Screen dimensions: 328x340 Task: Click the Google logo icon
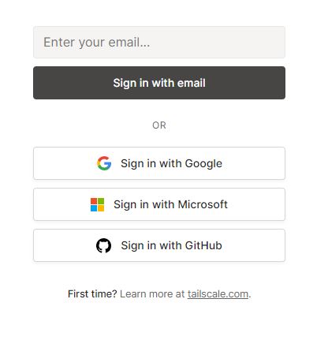pyautogui.click(x=104, y=163)
